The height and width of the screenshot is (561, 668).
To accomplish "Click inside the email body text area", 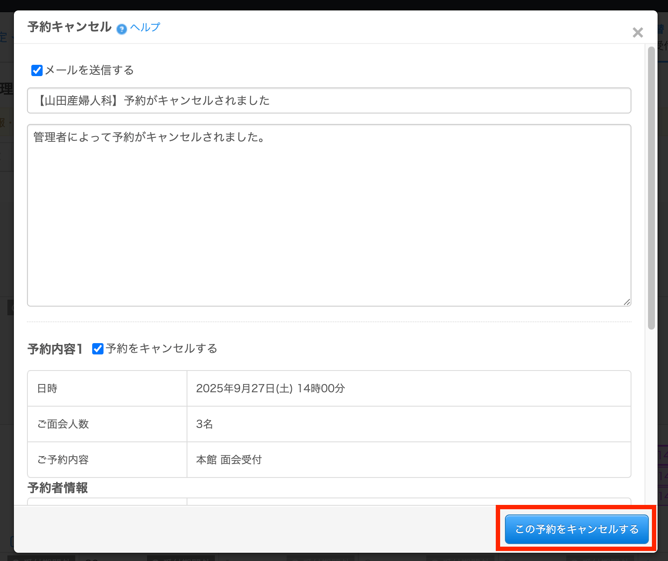I will (329, 215).
